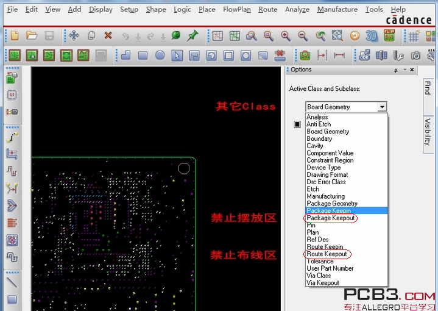Open the Shape menu

(x=156, y=10)
